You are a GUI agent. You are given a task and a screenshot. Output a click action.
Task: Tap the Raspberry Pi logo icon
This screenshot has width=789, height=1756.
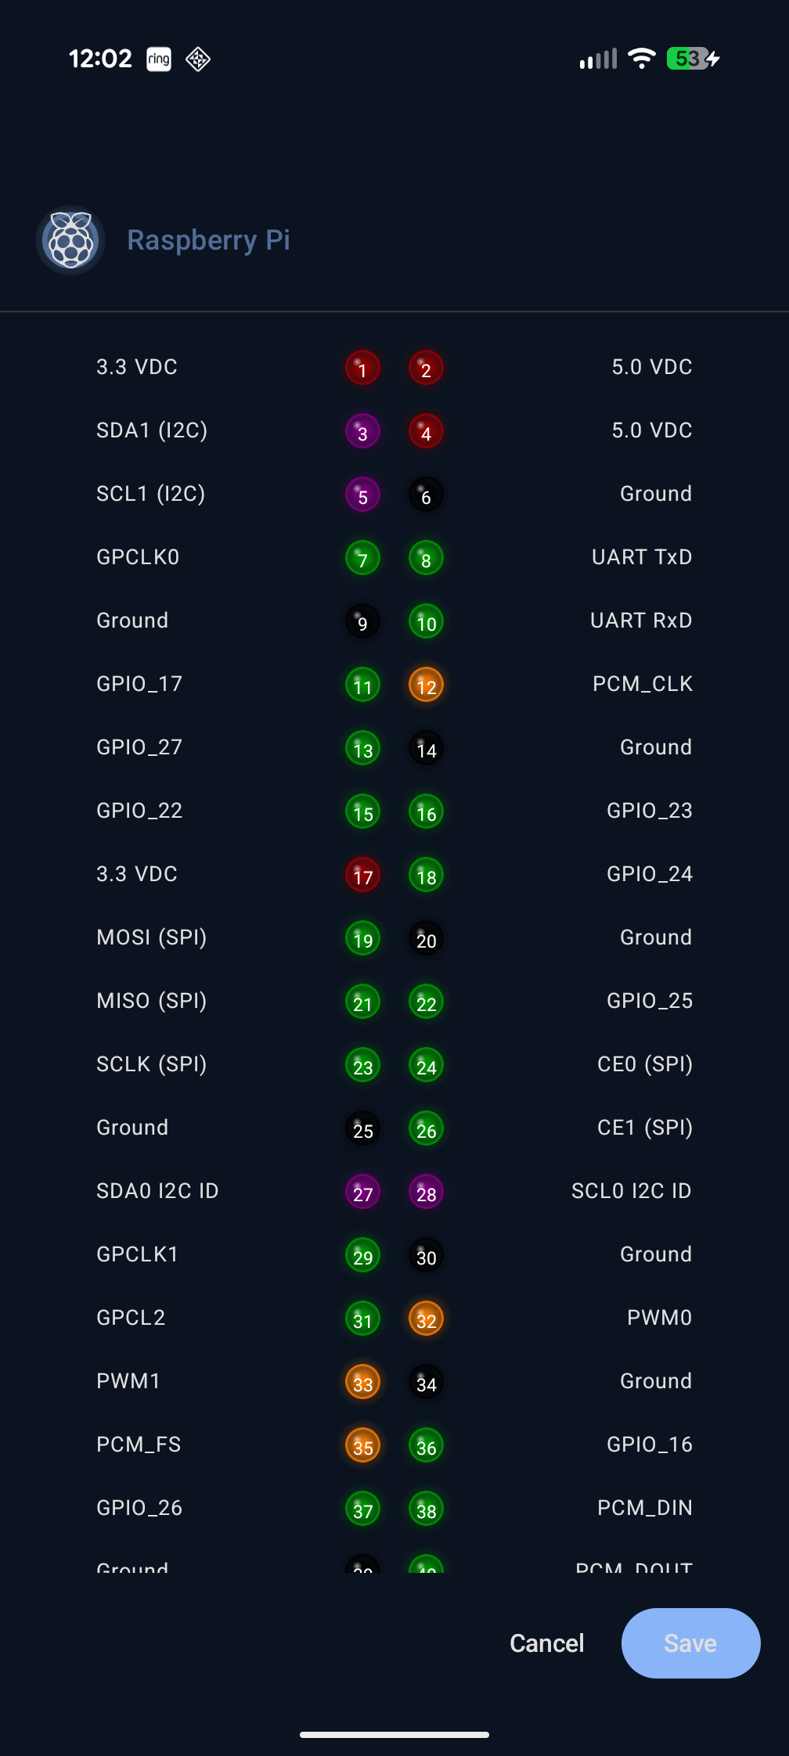70,240
